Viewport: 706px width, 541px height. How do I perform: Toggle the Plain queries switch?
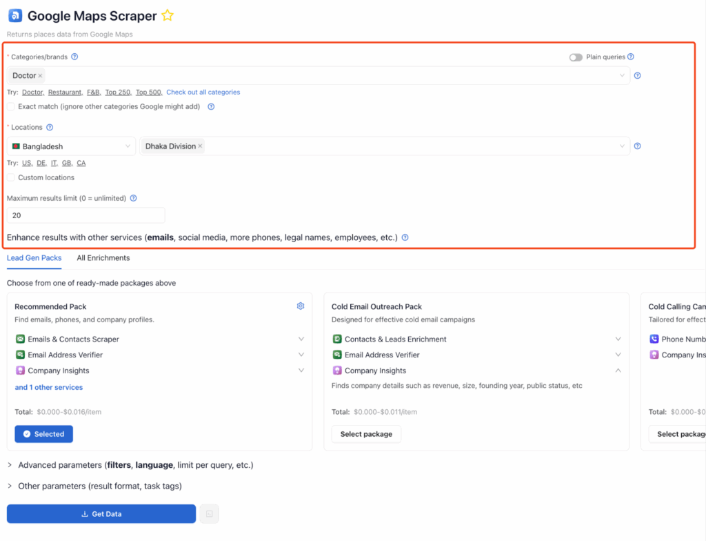click(576, 57)
